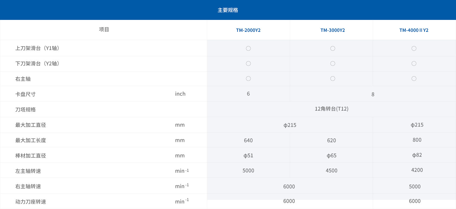The image size is (456, 209).
Task: Click the circle for 右主轴 under TM-2000Y2
Action: (248, 78)
